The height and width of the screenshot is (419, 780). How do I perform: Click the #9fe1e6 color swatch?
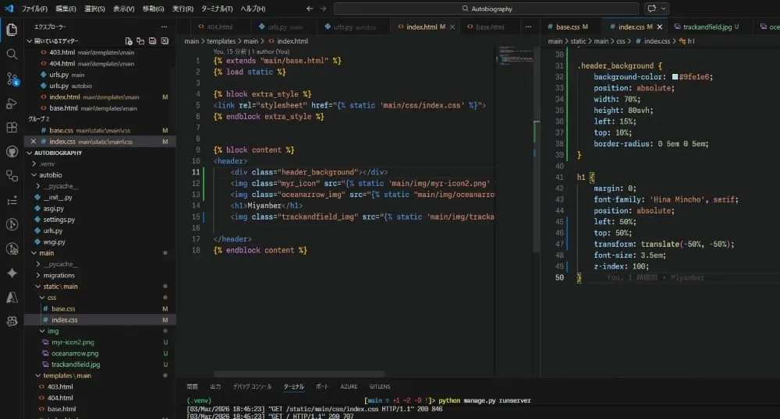point(675,77)
